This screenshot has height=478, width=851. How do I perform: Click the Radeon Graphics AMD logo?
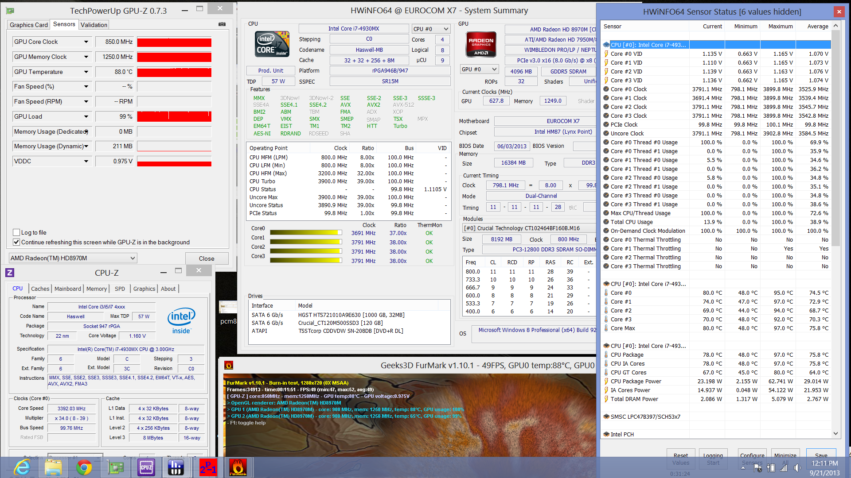coord(481,45)
